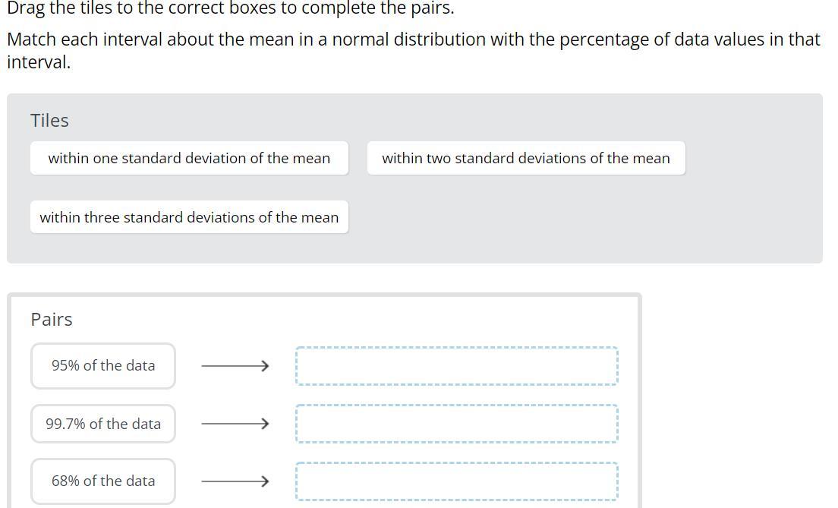Pick the 'within three standard deviations' tile

click(189, 217)
